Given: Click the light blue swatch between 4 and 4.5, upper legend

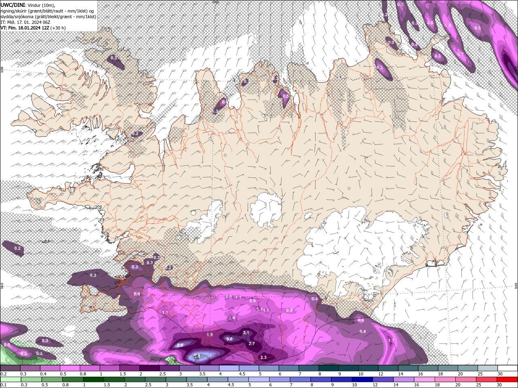Looking at the screenshot, I should tap(228, 368).
